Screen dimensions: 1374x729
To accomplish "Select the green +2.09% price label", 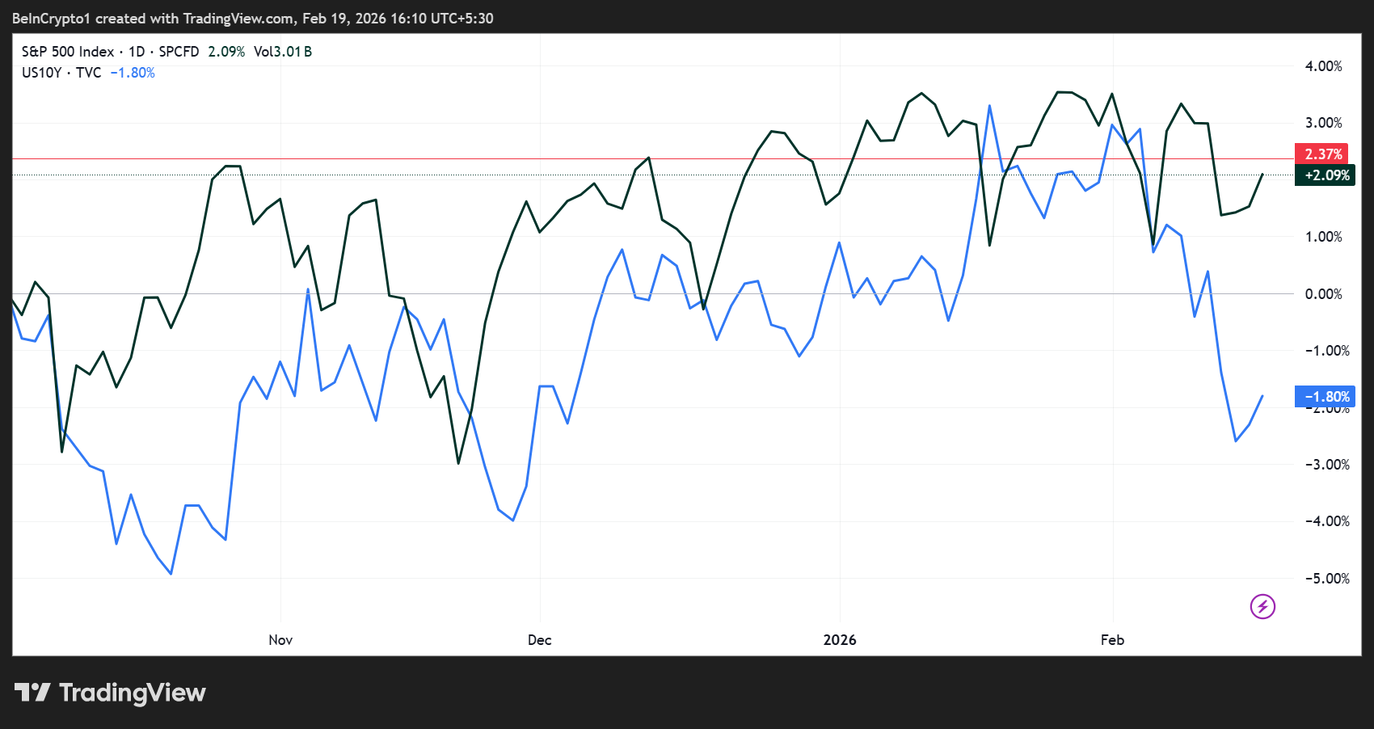I will click(x=1324, y=175).
